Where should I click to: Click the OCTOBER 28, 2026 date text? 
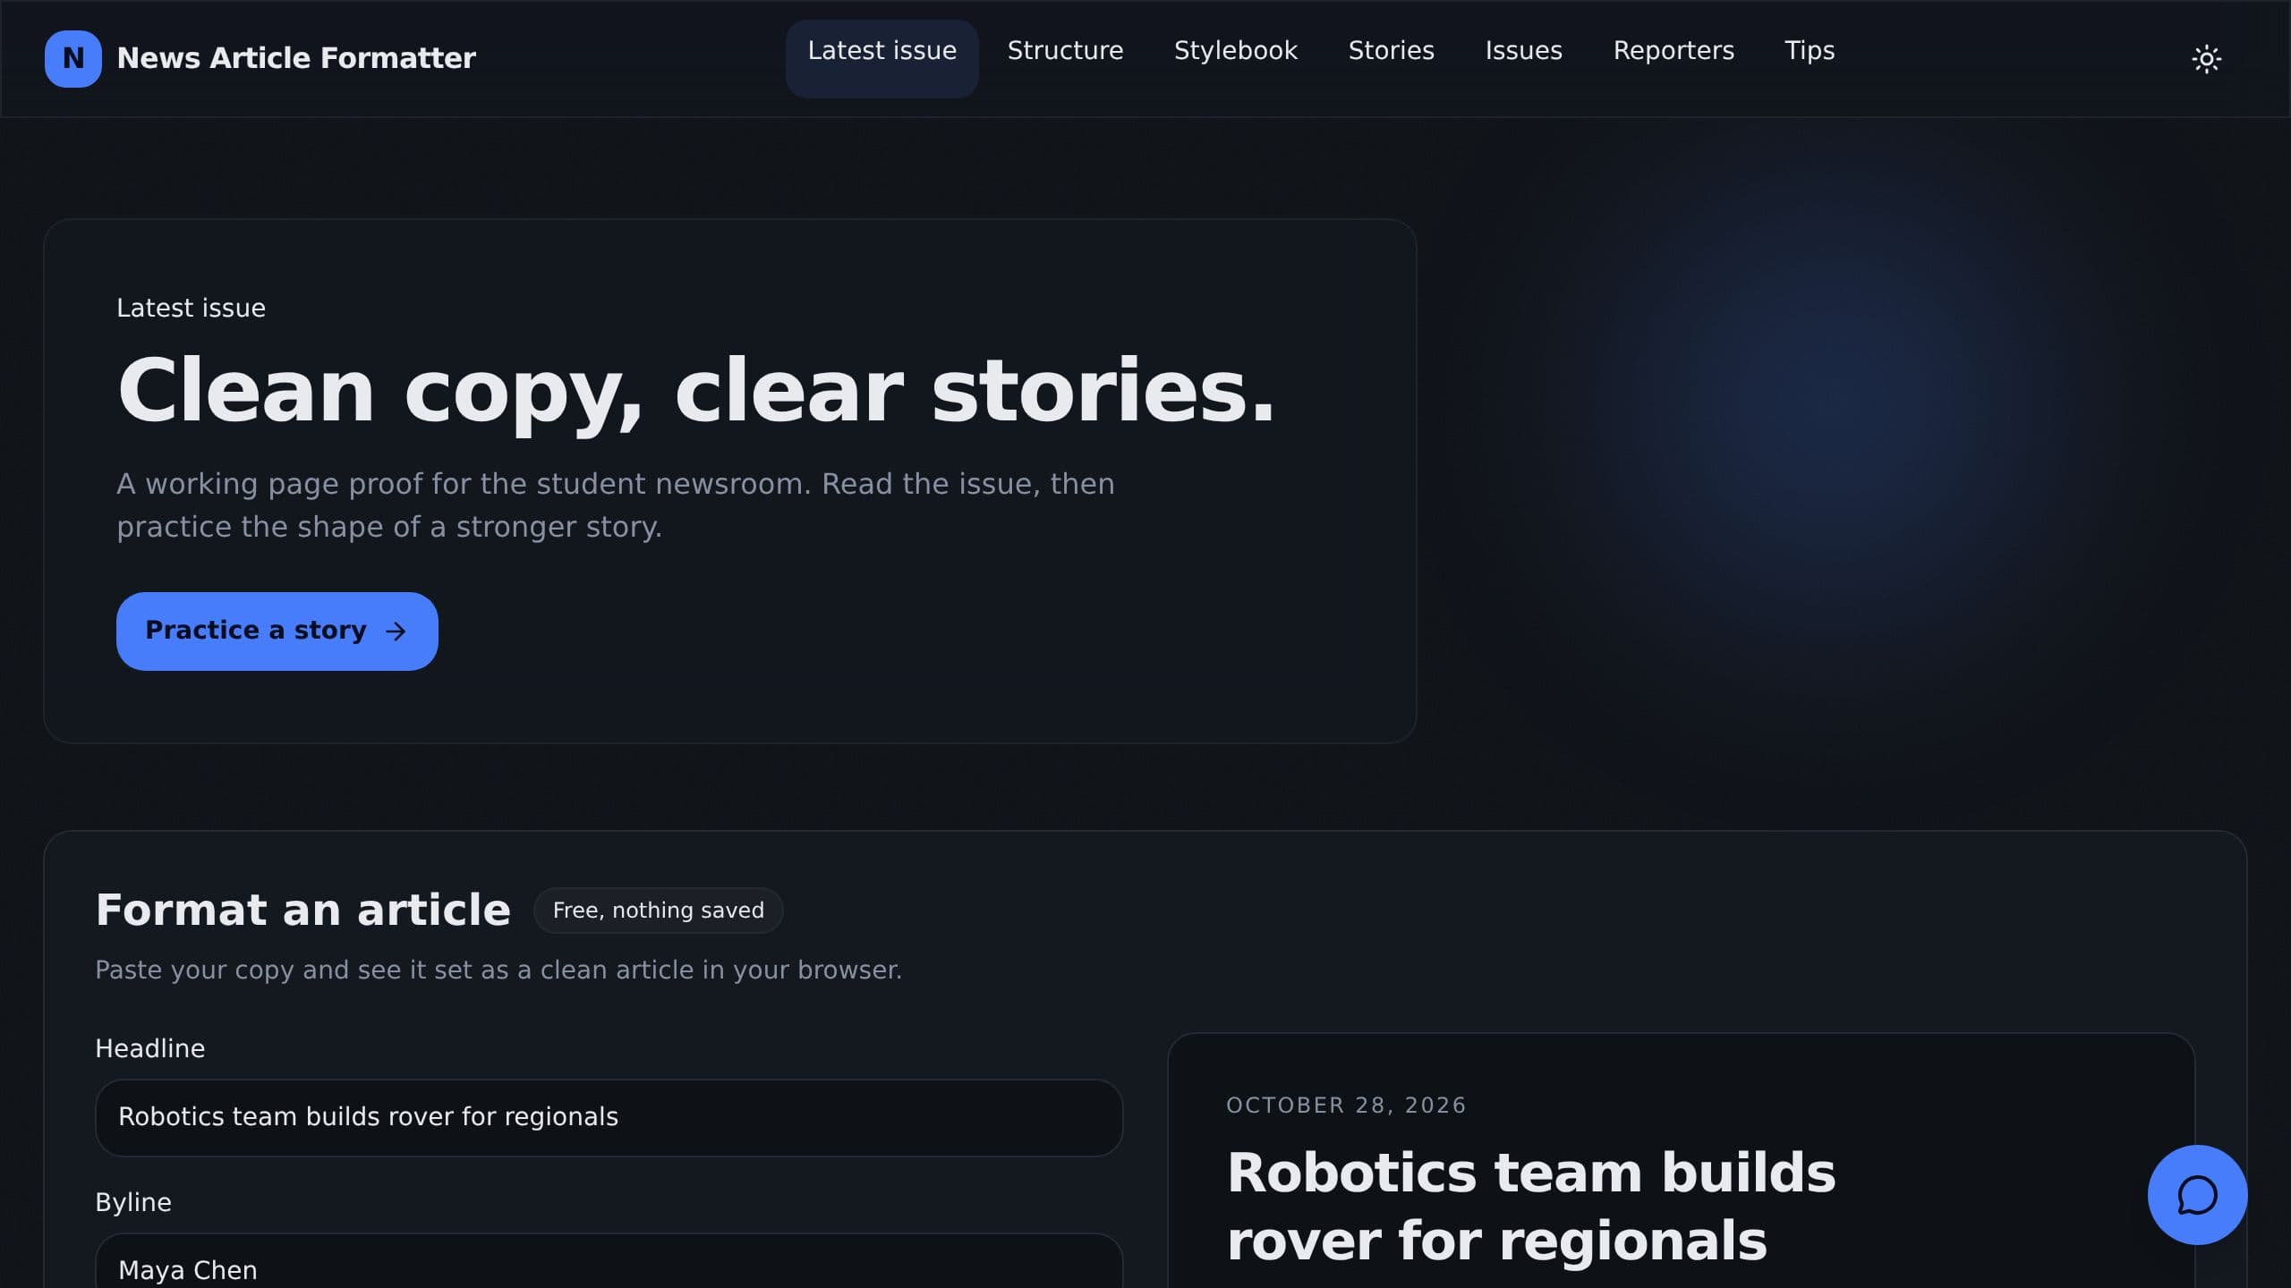(x=1346, y=1106)
